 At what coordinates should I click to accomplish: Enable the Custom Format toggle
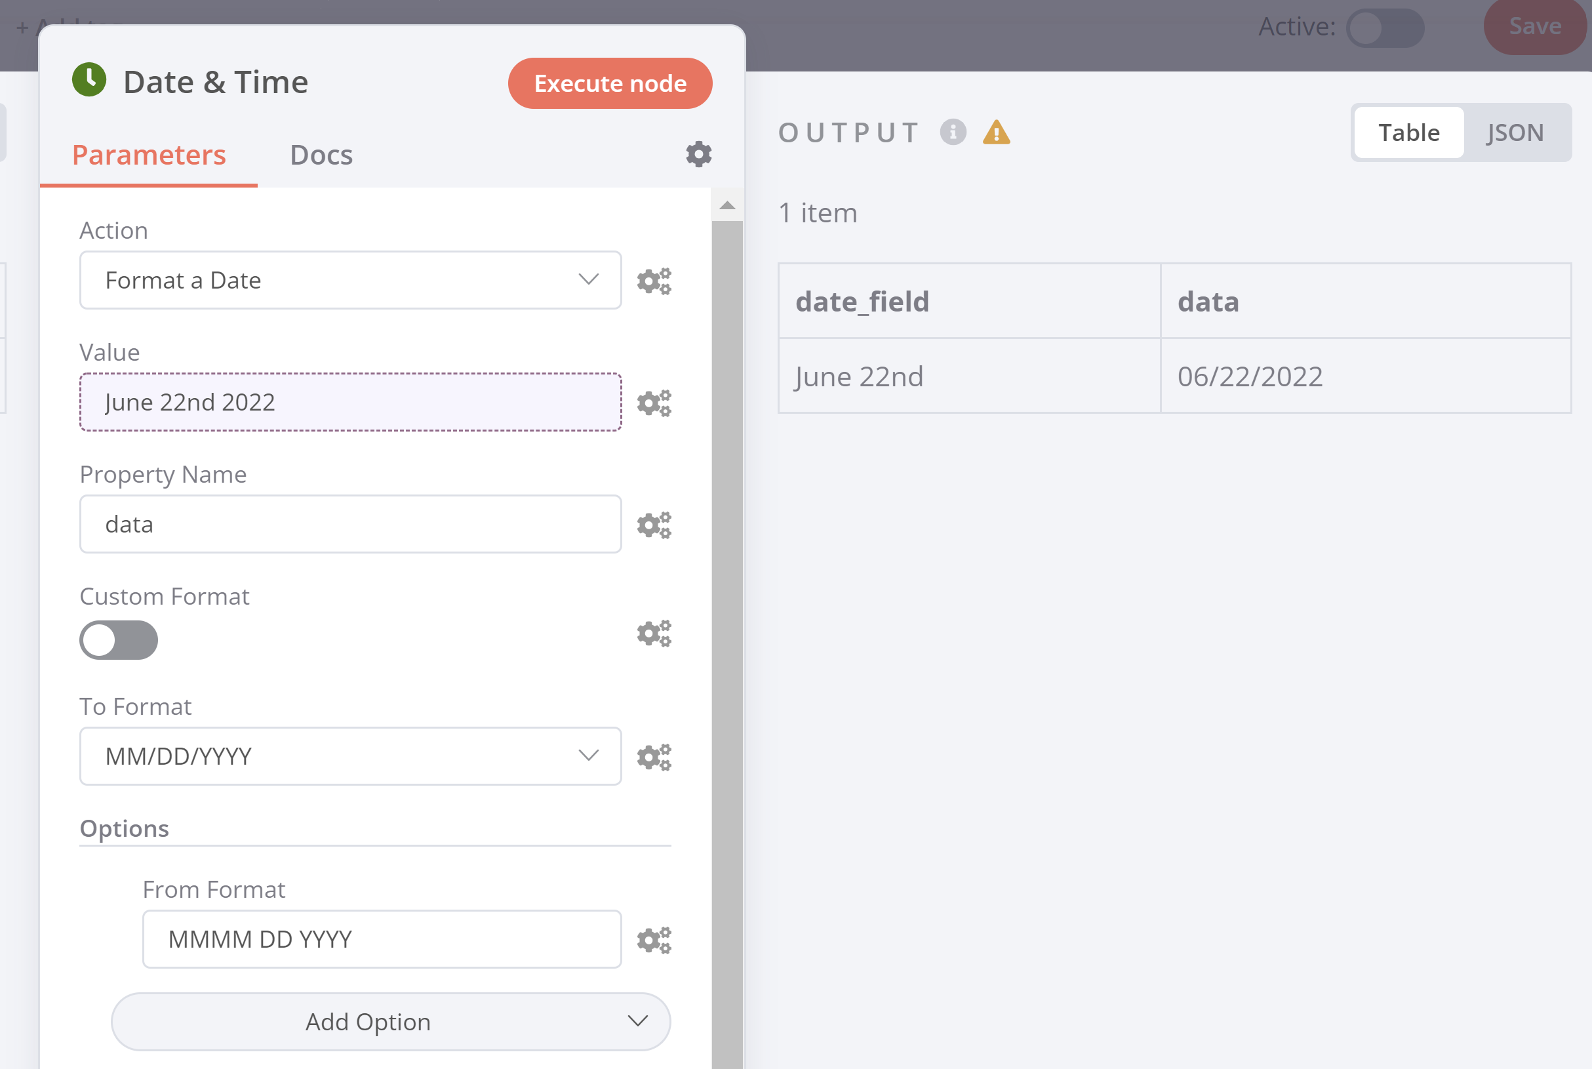coord(119,640)
